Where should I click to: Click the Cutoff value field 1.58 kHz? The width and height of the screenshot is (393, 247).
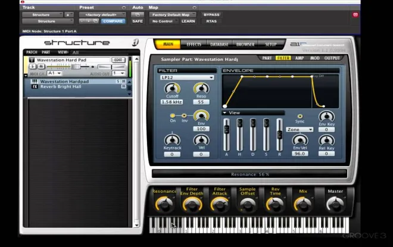tap(172, 102)
